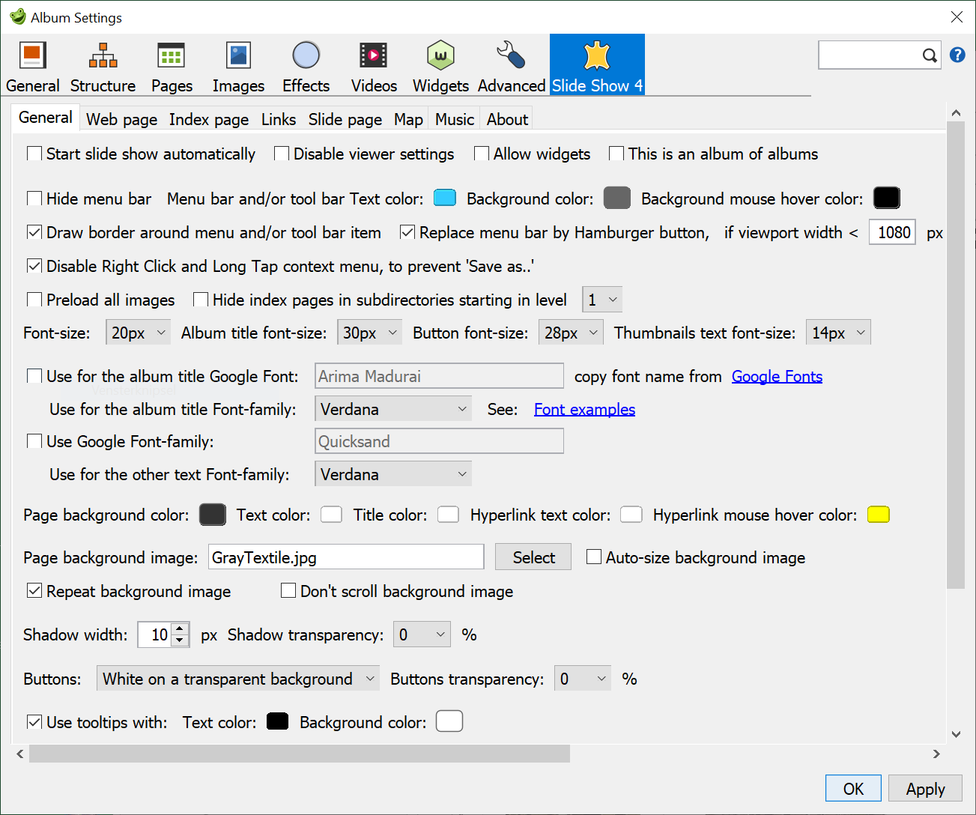Switch to the Music tab
The image size is (976, 815).
[x=454, y=120]
